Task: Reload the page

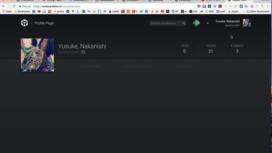Action: (14, 6)
